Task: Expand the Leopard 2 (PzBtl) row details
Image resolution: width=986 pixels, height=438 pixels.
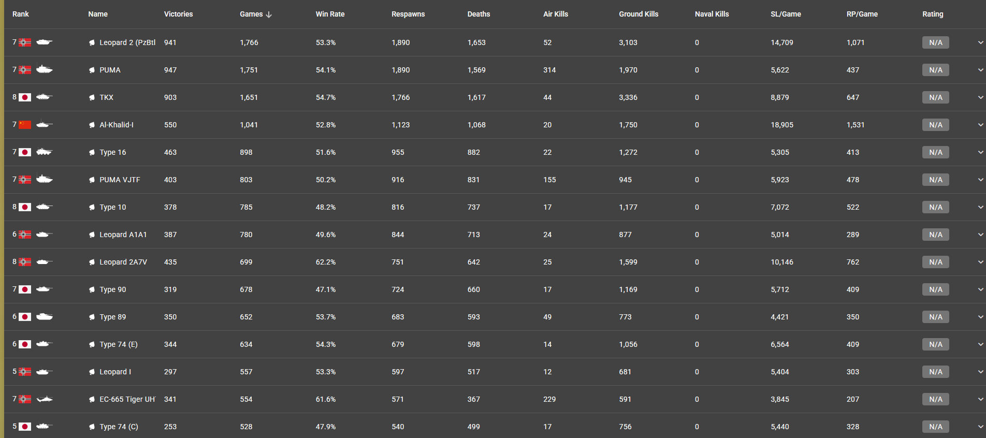Action: pos(980,42)
